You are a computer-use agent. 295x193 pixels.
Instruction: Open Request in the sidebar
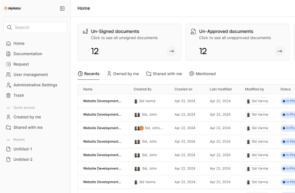pos(21,64)
